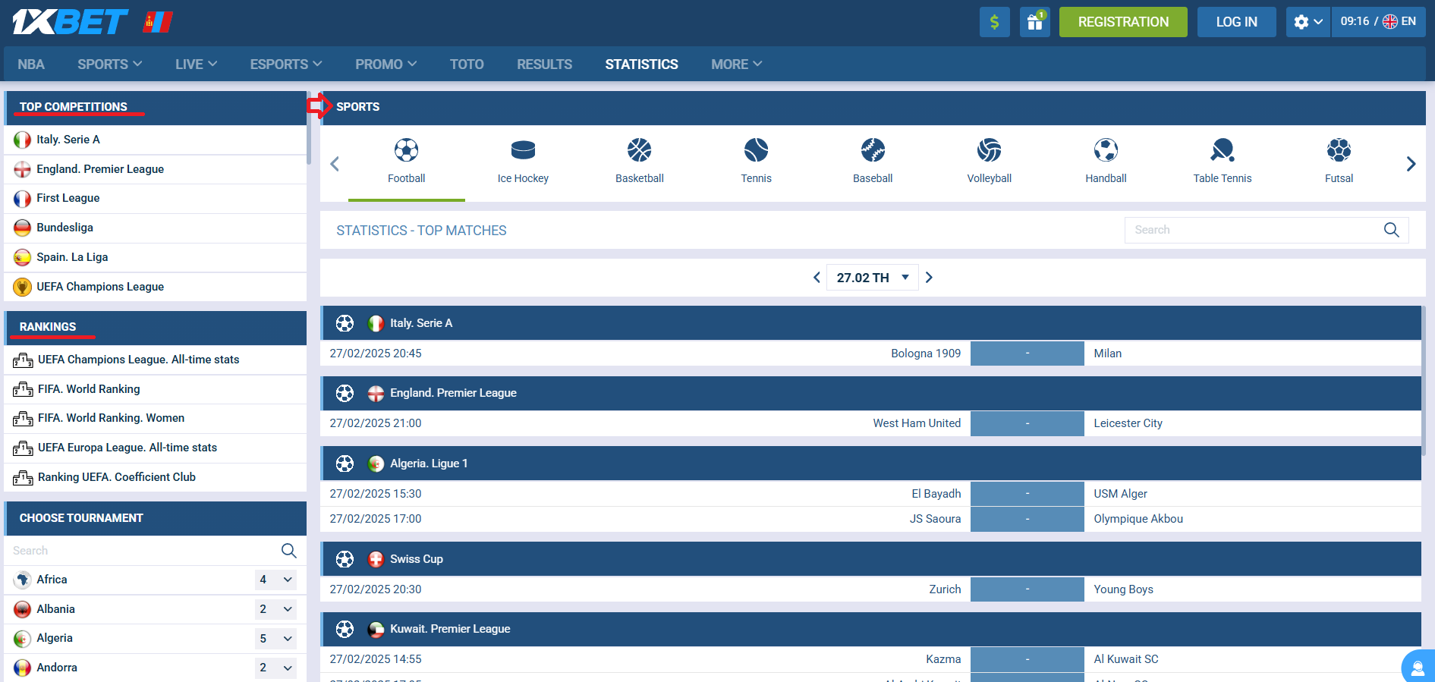Open the STATISTICS menu item
The height and width of the screenshot is (682, 1435).
click(641, 64)
